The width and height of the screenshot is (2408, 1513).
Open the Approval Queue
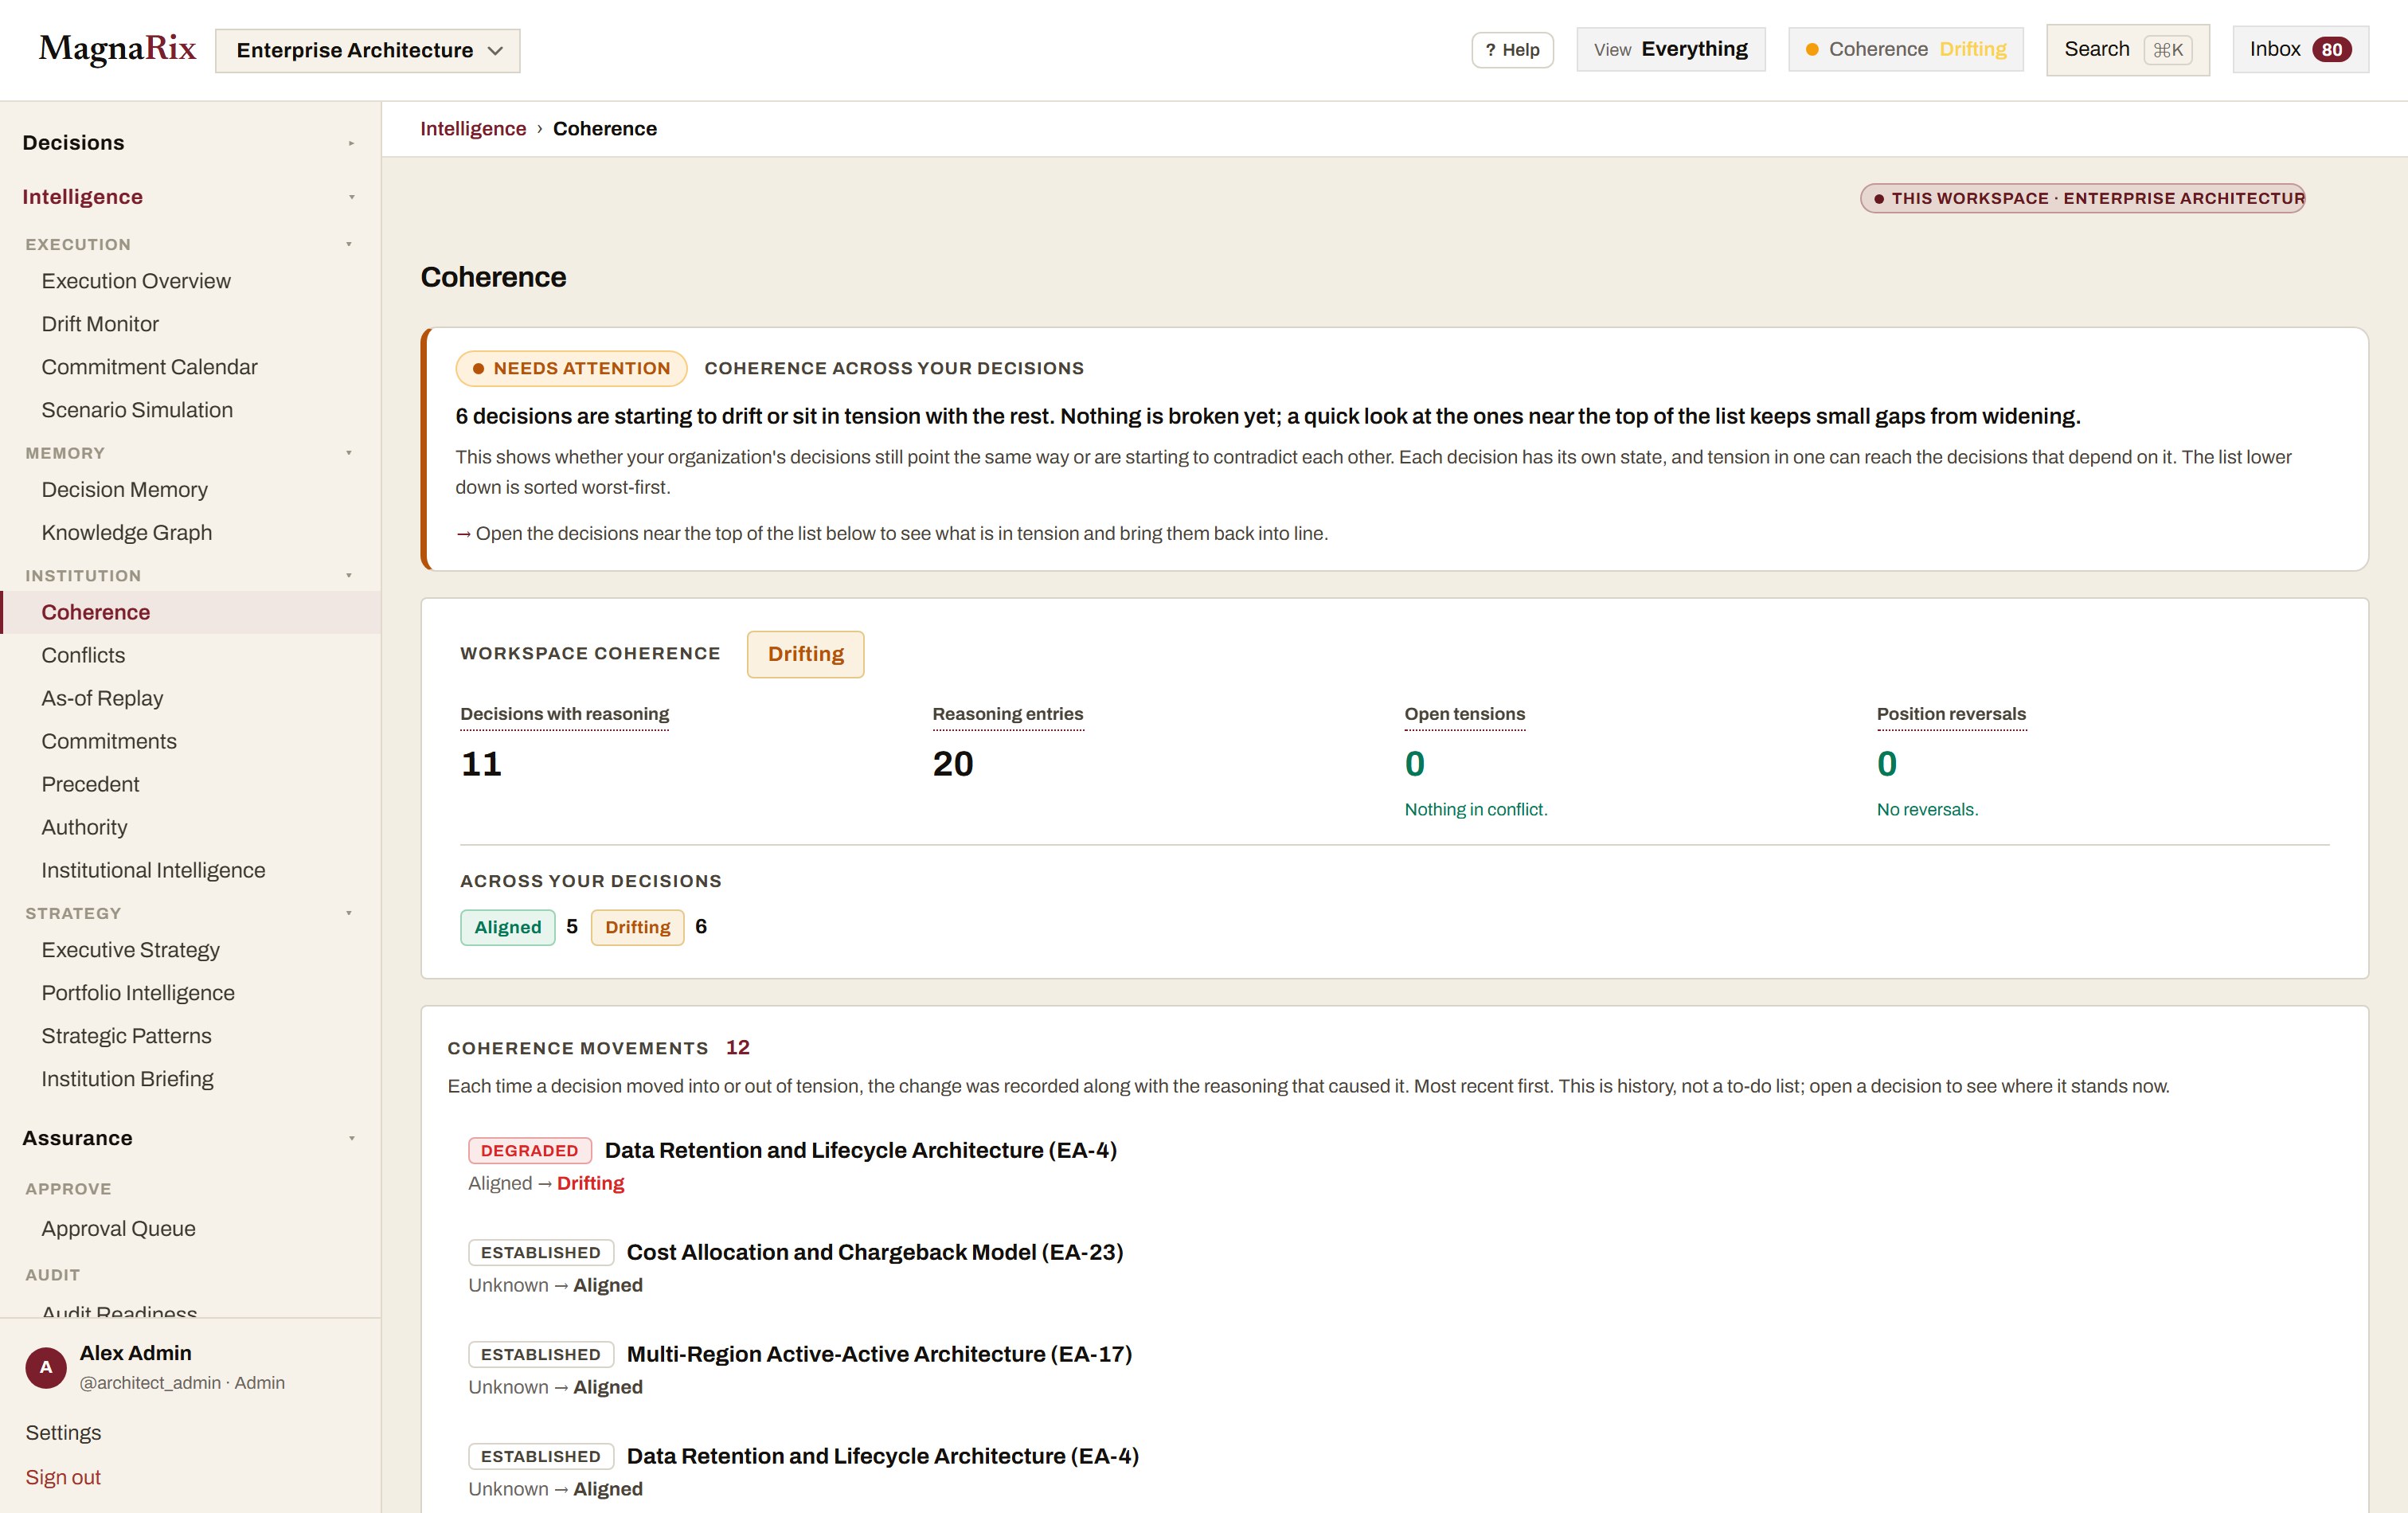tap(118, 1229)
